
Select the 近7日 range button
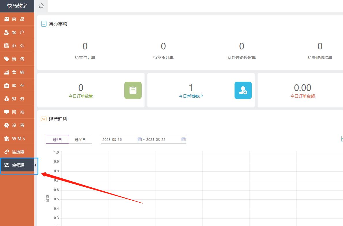[x=57, y=140]
